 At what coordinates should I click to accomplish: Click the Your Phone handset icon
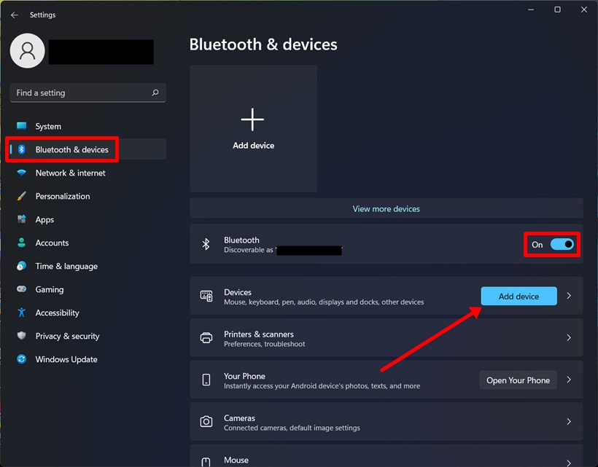[x=206, y=380]
